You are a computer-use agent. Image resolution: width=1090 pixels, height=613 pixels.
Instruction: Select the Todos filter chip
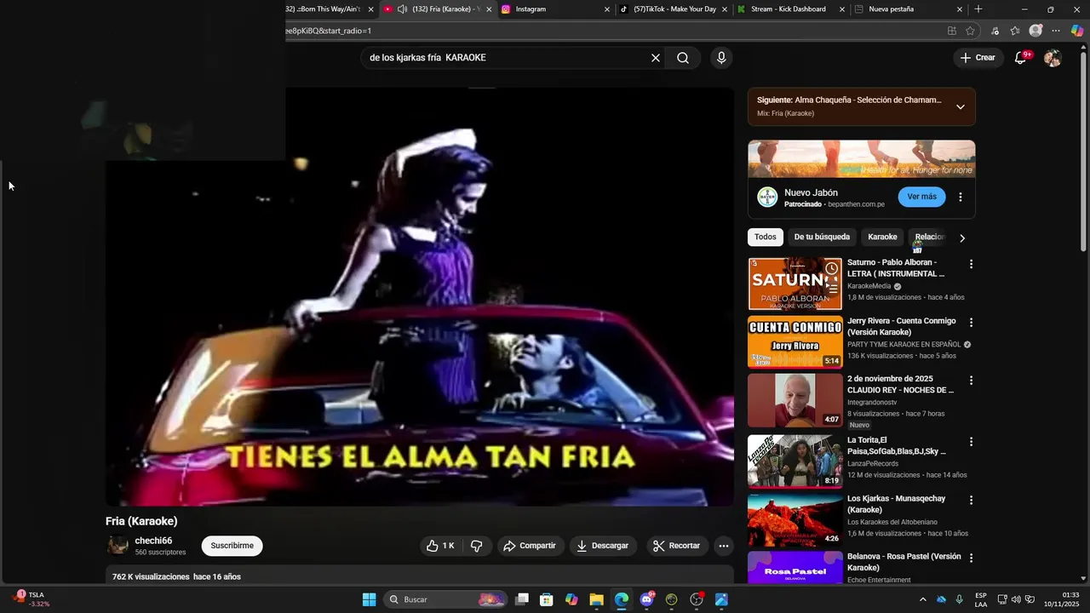pyautogui.click(x=766, y=237)
